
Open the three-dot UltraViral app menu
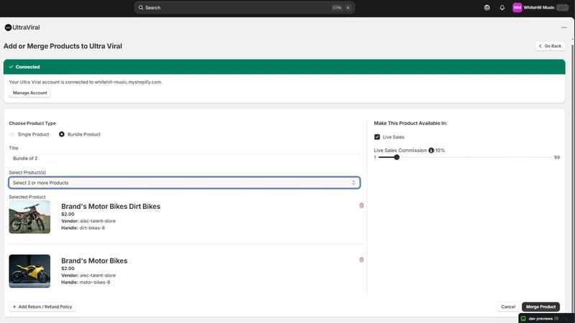pos(563,27)
